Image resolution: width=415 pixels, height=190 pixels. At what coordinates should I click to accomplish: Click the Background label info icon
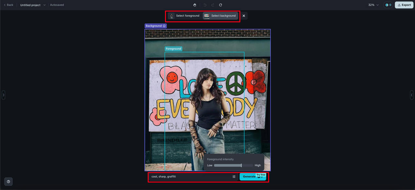click(164, 26)
